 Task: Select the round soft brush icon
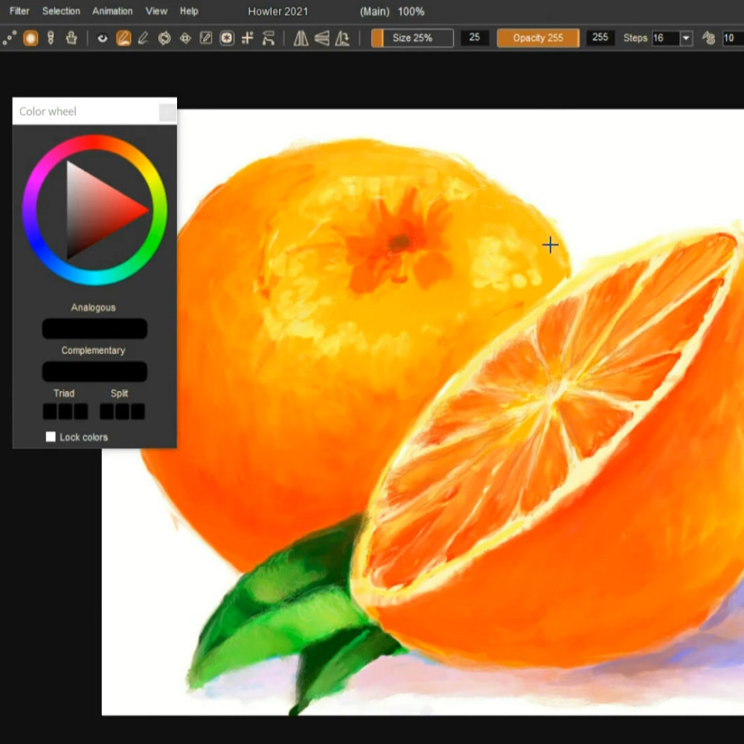(31, 38)
